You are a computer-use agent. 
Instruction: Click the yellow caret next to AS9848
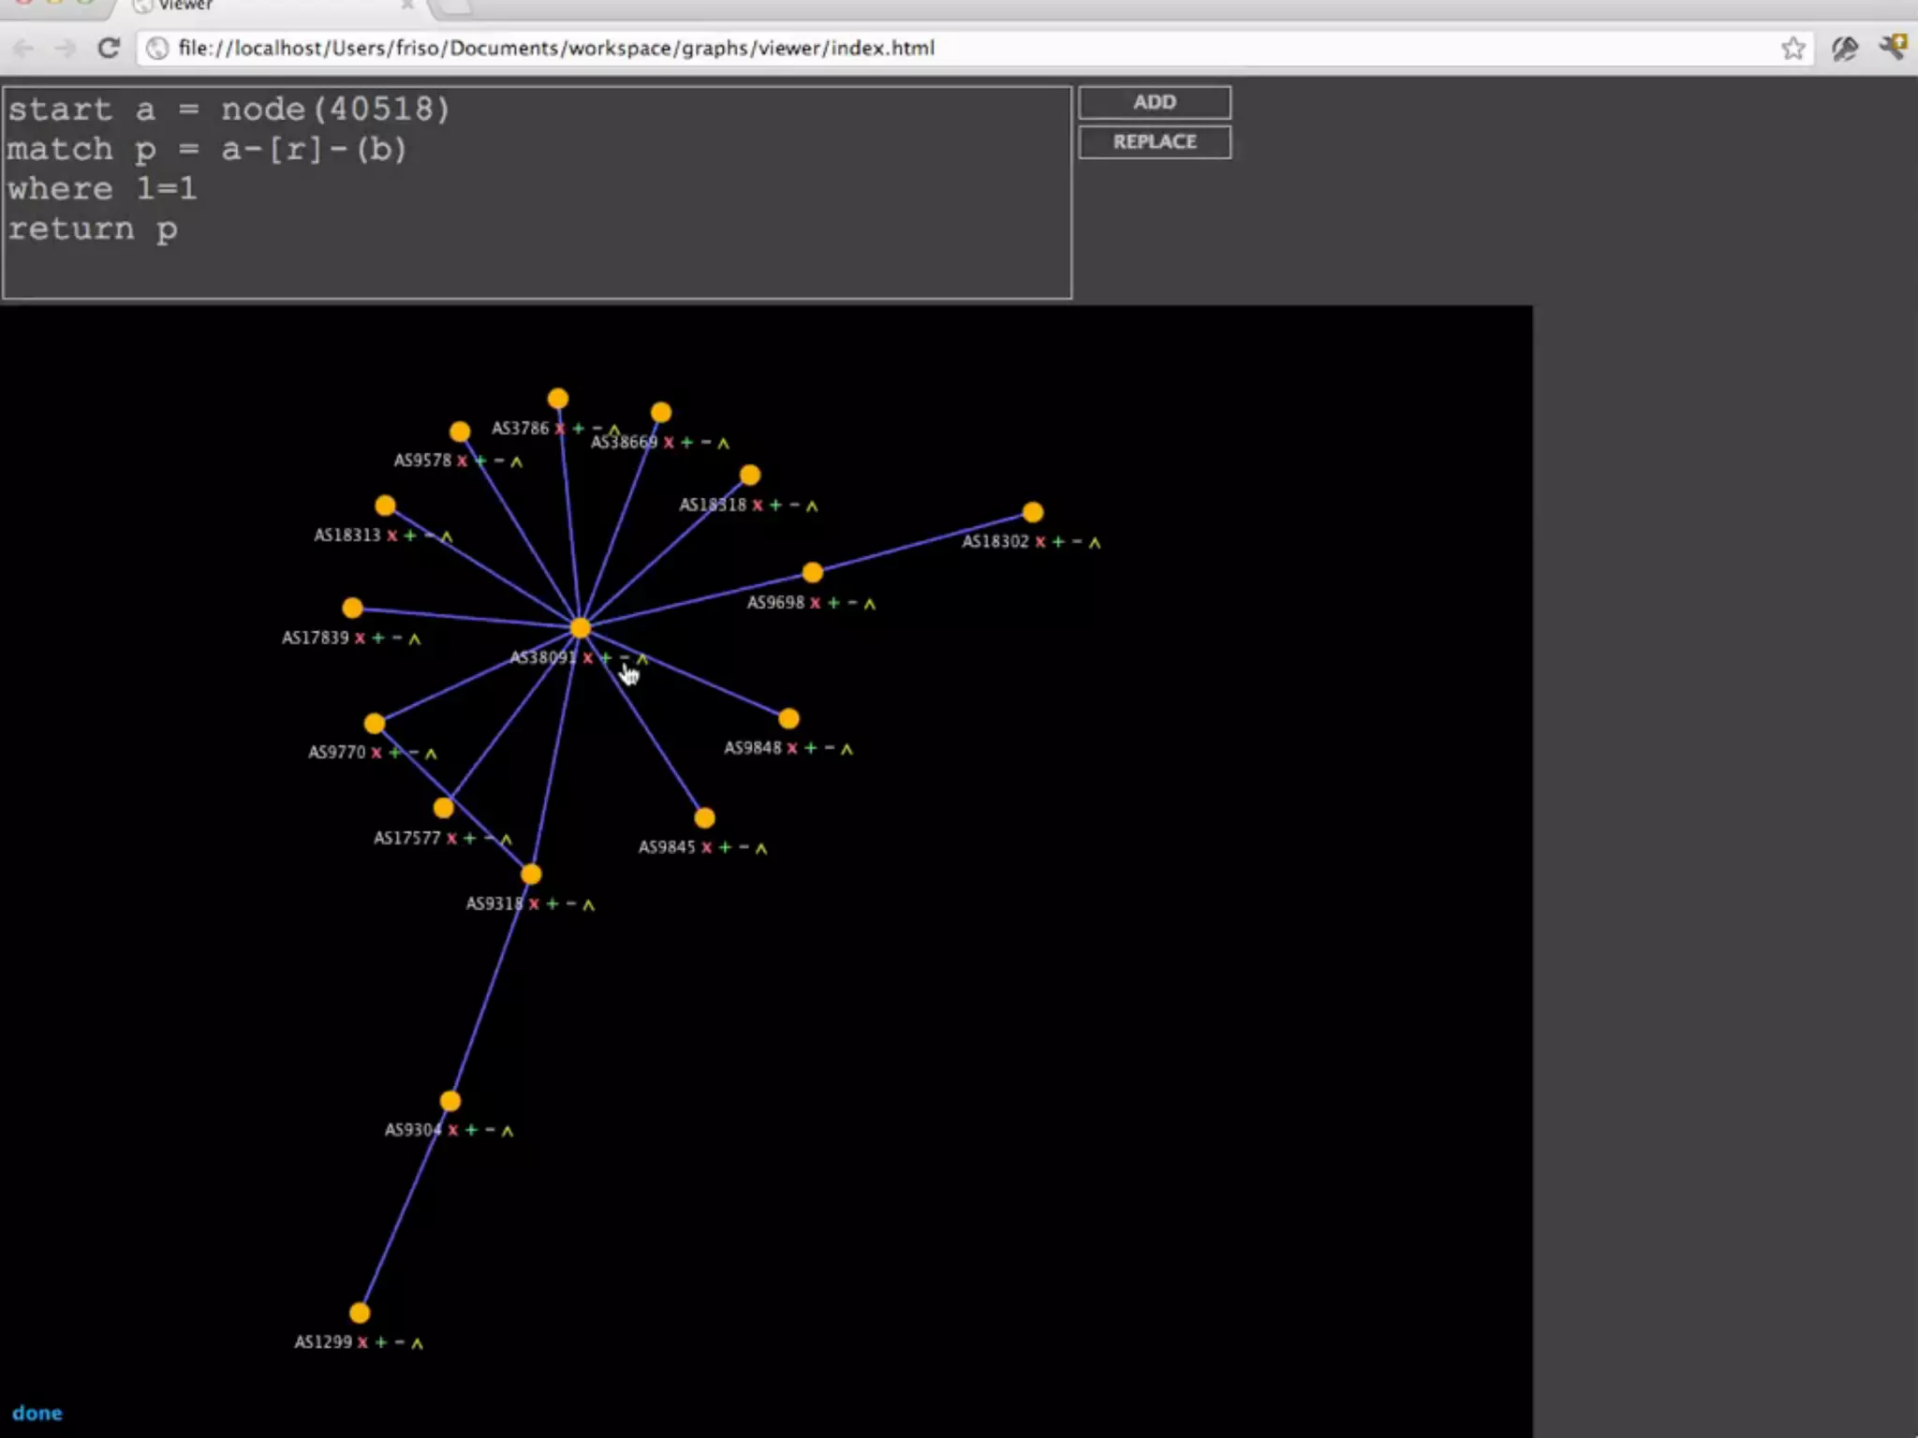[x=847, y=749]
